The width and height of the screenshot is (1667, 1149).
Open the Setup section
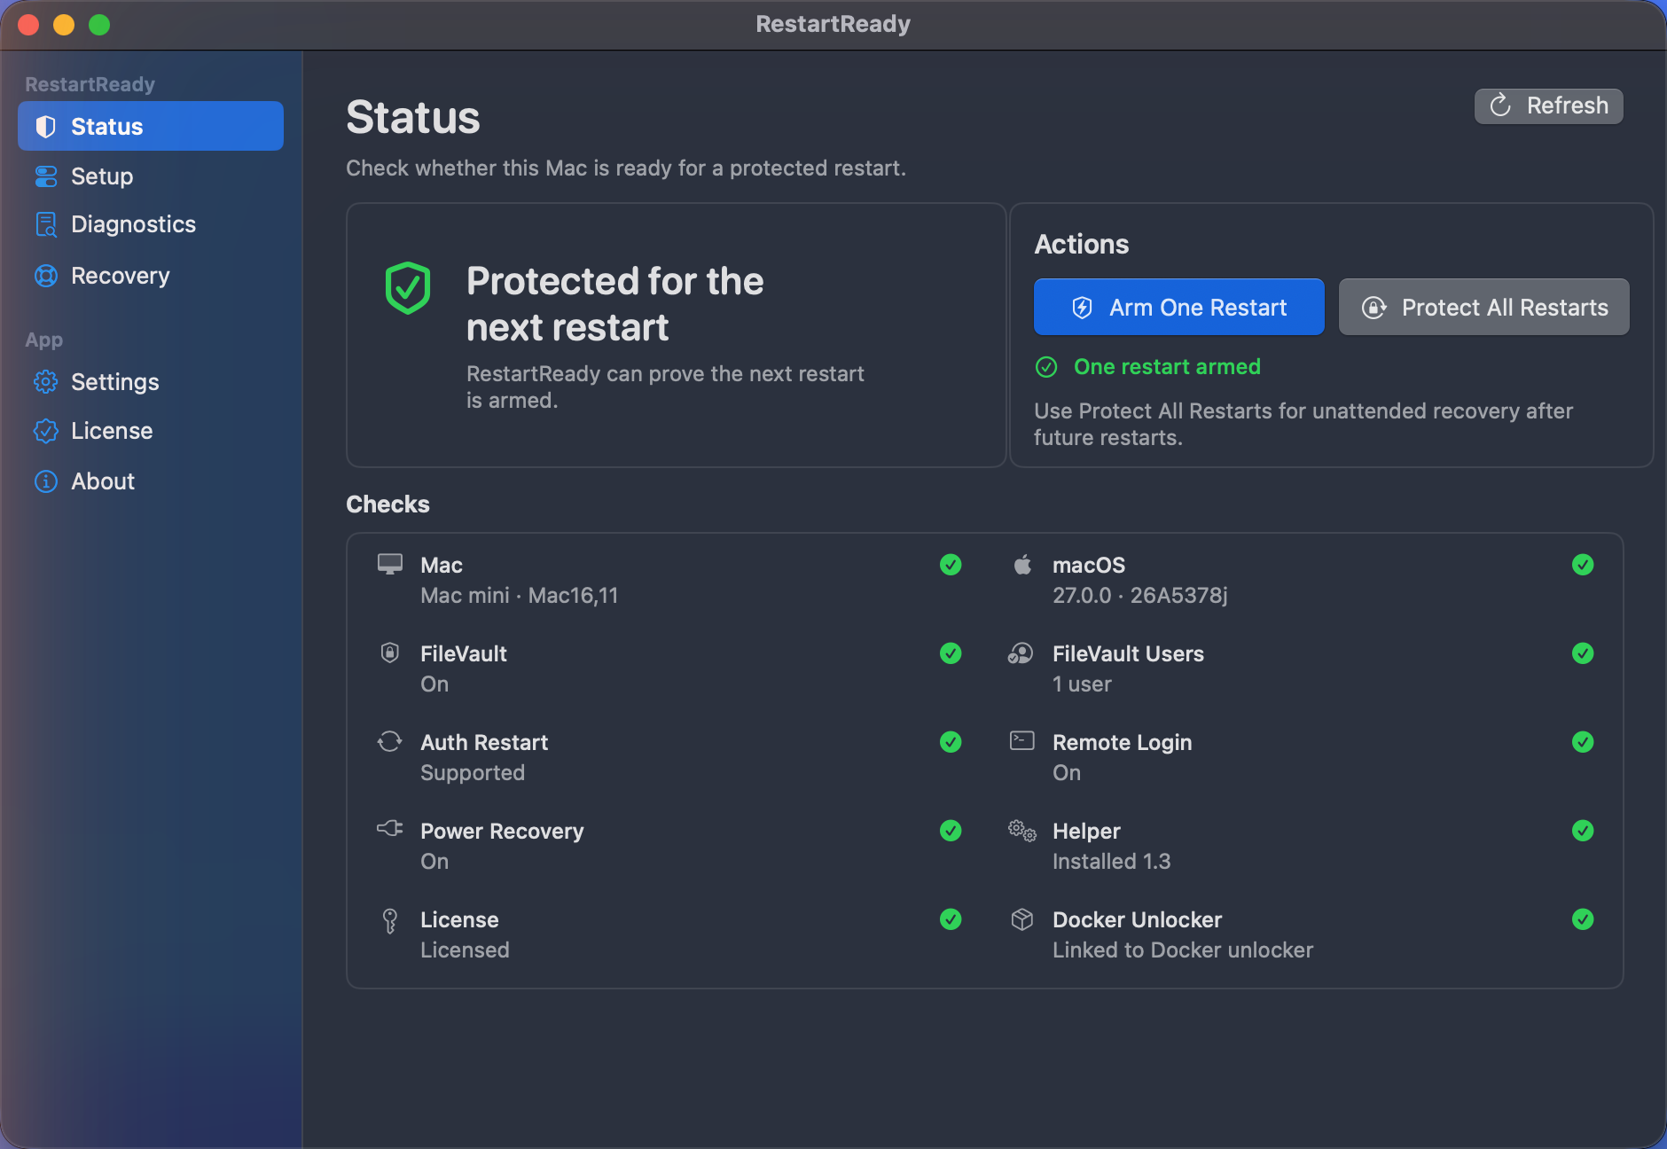(x=151, y=176)
